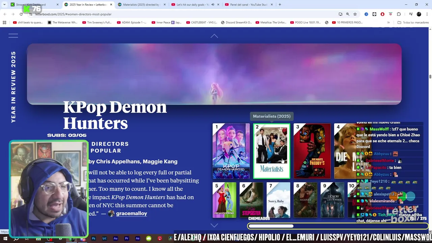
Task: Open the KPop Demon Hunters poster ranked 1
Action: 231,151
